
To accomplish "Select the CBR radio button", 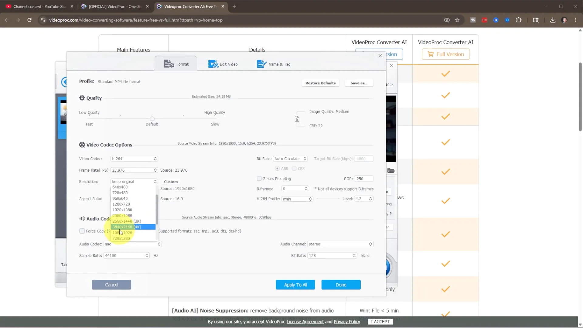I will (x=294, y=169).
